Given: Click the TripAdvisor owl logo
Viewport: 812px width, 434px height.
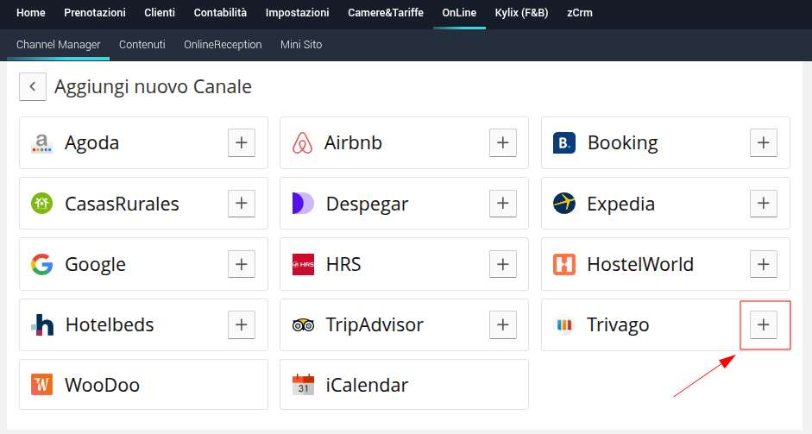Looking at the screenshot, I should pyautogui.click(x=303, y=325).
